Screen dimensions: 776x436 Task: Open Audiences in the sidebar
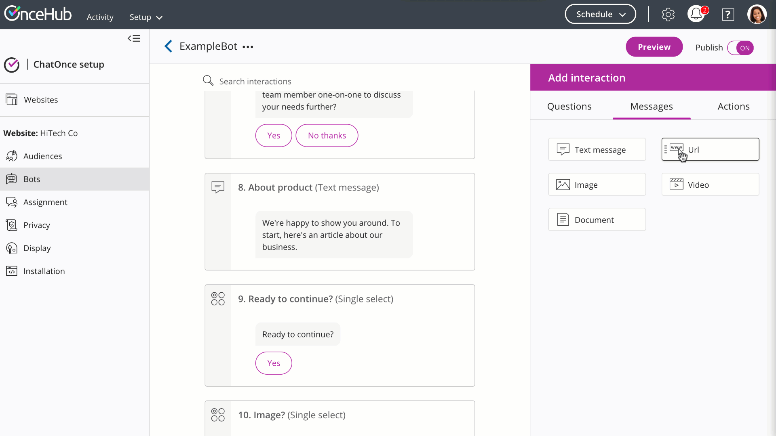coord(42,156)
